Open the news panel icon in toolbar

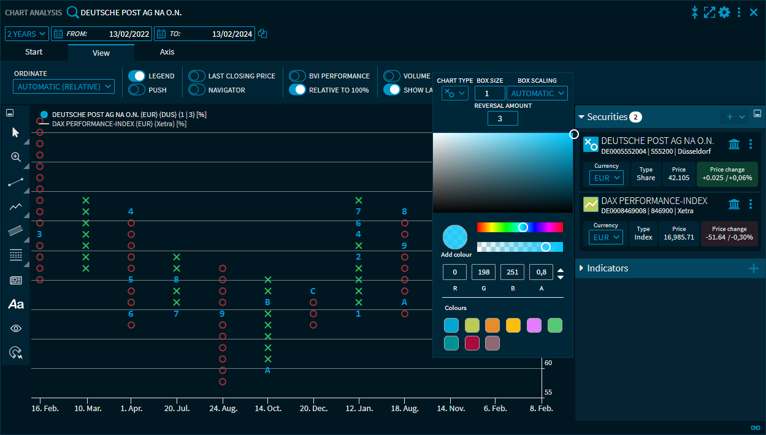16,280
